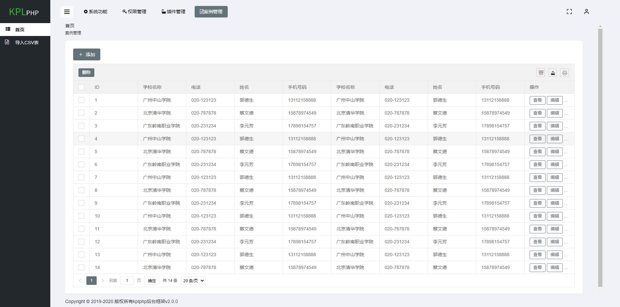Viewport: 620px width, 307px height.
Task: Click the export table icon
Action: pyautogui.click(x=553, y=73)
